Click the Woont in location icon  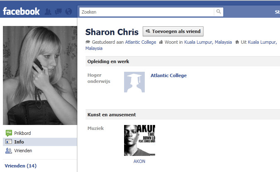pyautogui.click(x=161, y=42)
